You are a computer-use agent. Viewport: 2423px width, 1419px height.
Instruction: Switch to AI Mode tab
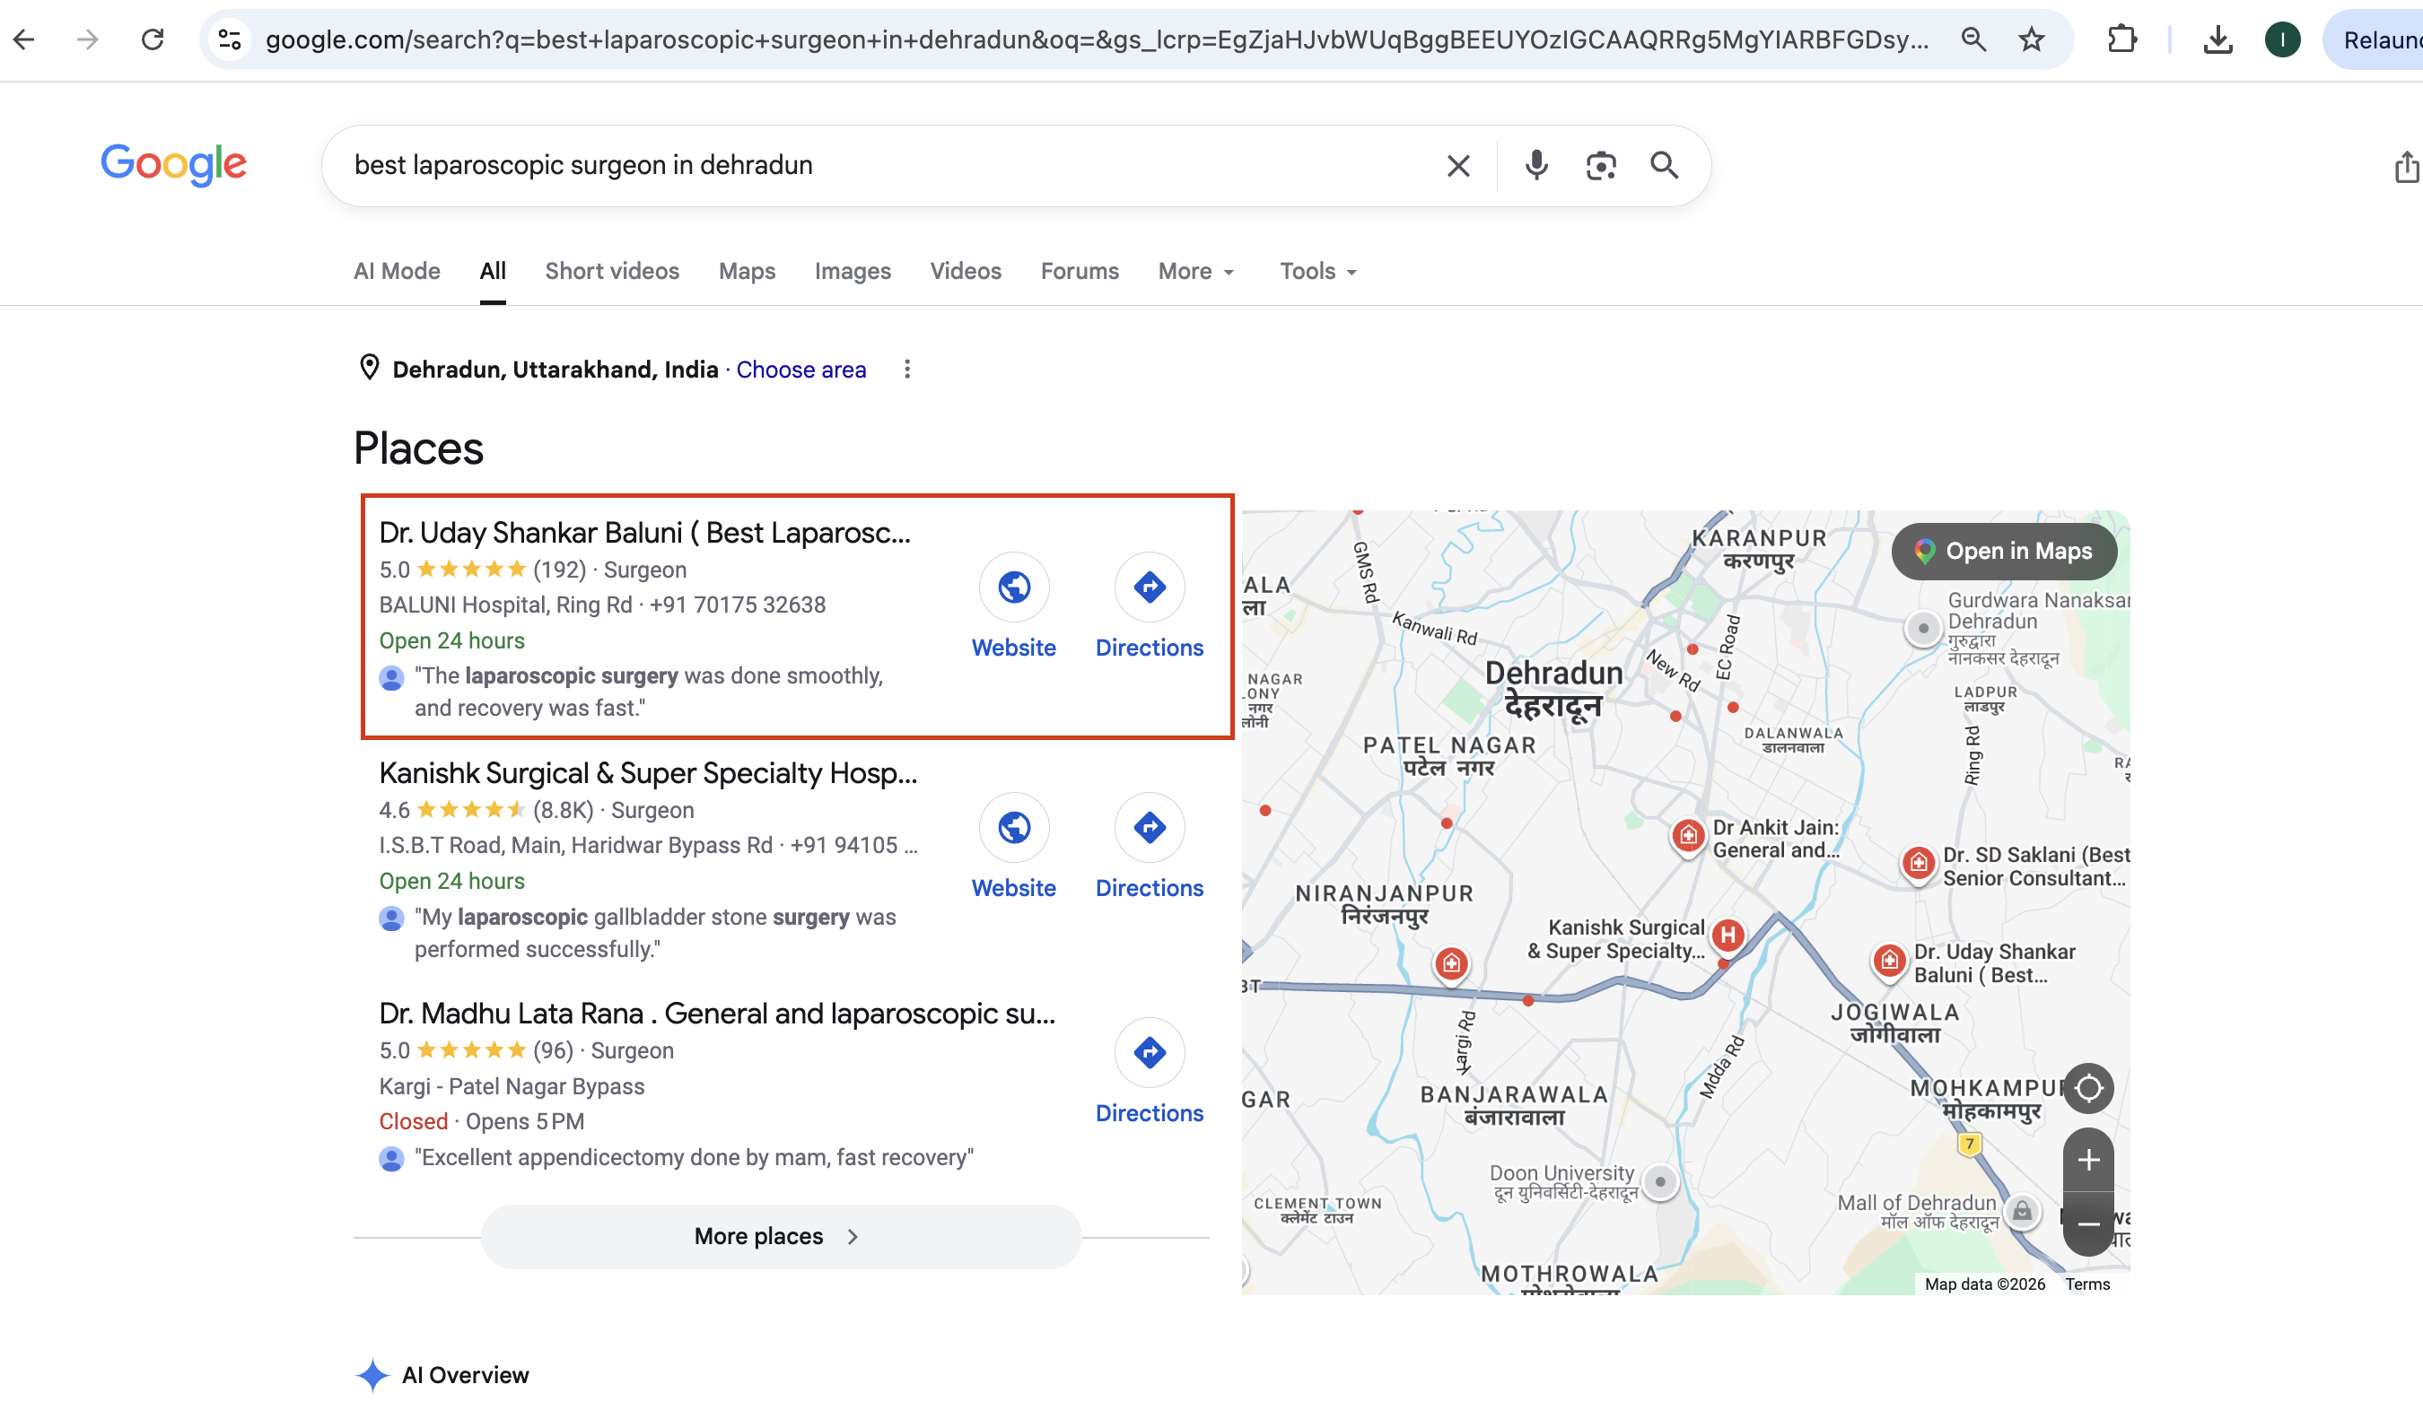(396, 271)
